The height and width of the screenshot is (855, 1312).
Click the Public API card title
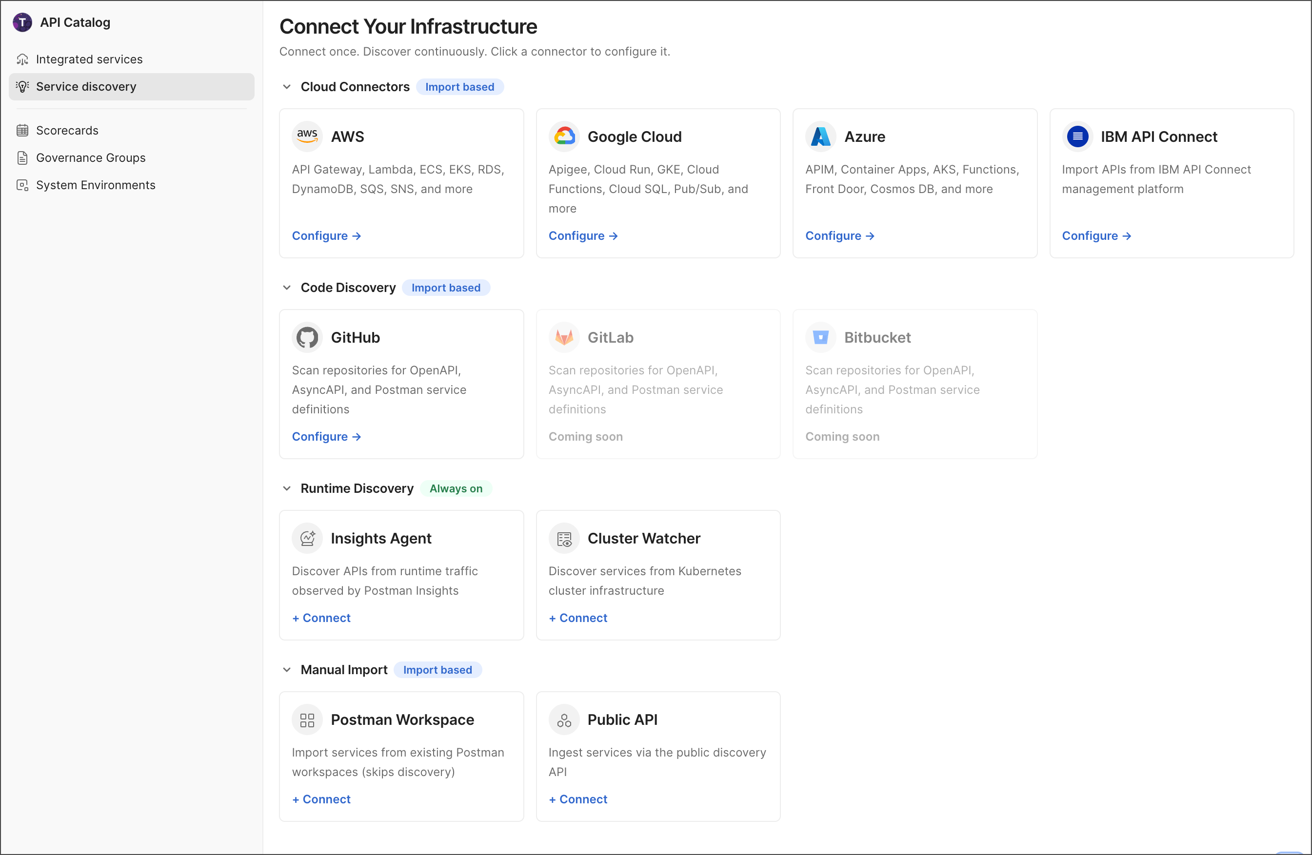click(622, 720)
